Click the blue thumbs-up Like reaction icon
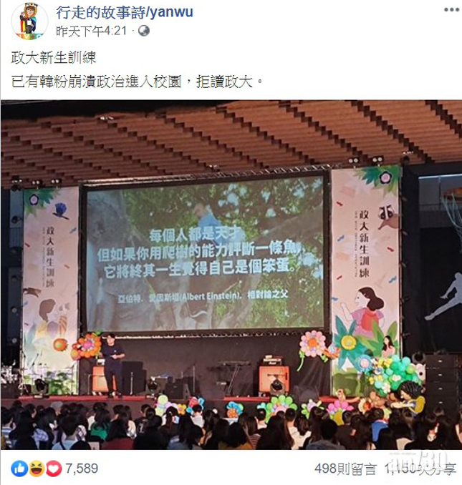 click(19, 469)
